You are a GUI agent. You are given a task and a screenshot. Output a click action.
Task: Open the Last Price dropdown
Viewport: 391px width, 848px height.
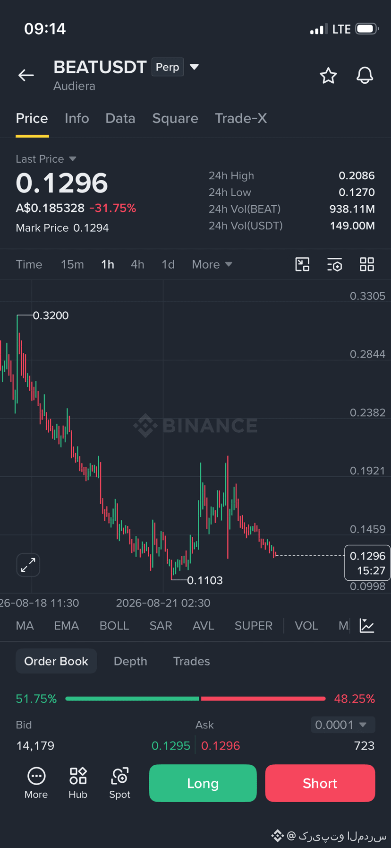(x=46, y=159)
